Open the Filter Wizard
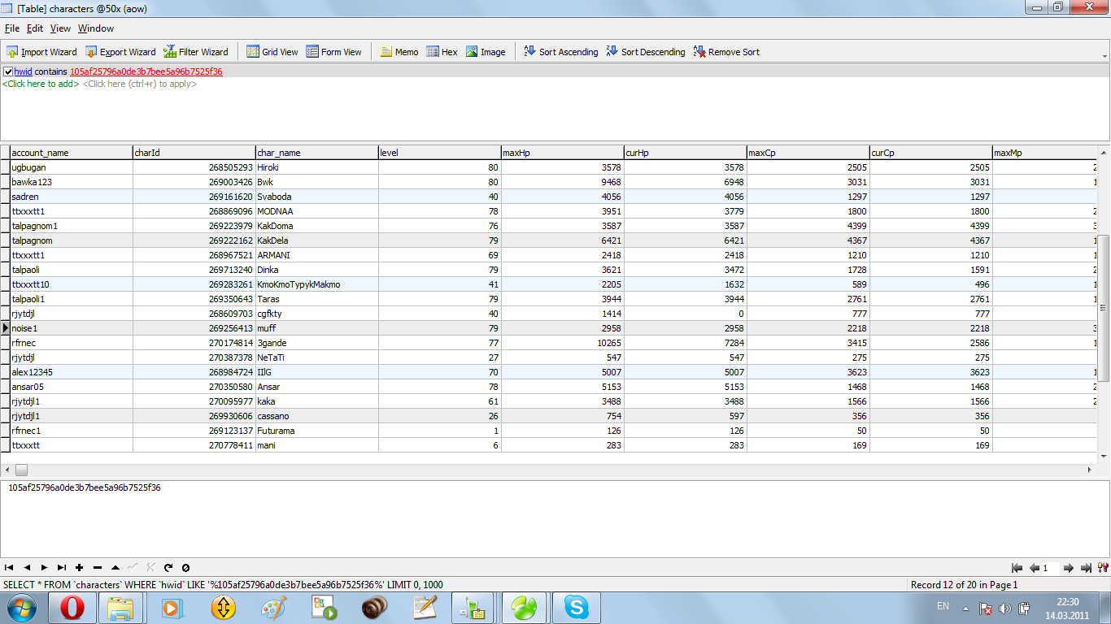The image size is (1111, 624). point(196,52)
